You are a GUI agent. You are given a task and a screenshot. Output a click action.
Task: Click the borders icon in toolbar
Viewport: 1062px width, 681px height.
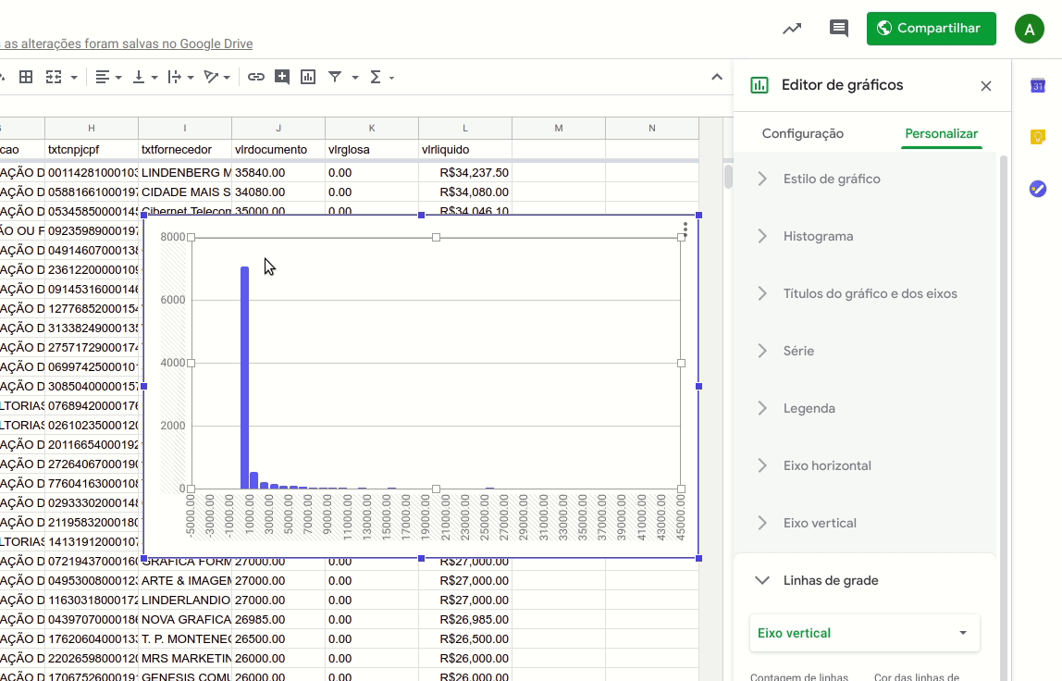(x=26, y=78)
